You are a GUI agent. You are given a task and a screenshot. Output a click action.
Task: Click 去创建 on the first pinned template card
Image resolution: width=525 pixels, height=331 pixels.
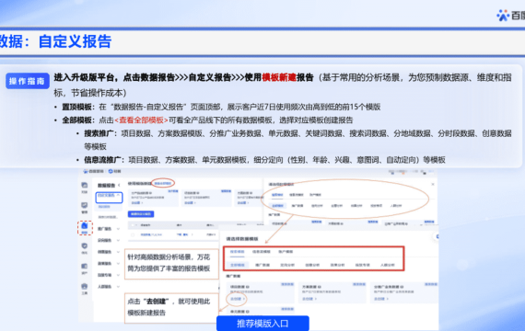click(x=137, y=203)
